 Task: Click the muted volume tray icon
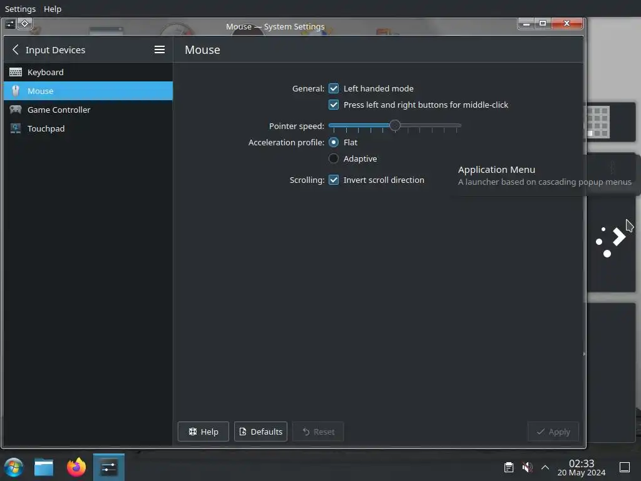[x=527, y=467]
